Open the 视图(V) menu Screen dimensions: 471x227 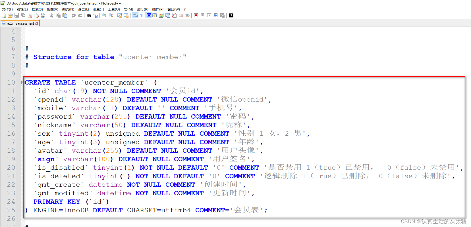[x=53, y=9]
